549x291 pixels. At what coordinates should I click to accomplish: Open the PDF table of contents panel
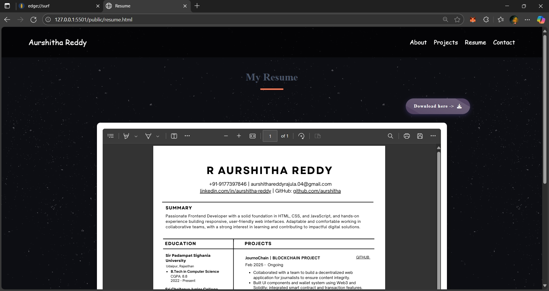pos(111,136)
